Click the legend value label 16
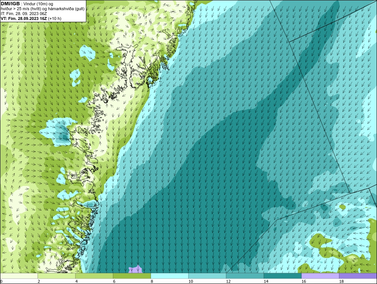This screenshot has height=284, width=377. tap(303, 281)
